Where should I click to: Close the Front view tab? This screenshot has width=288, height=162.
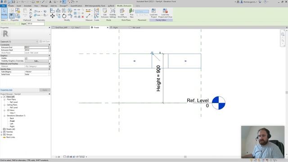[x=108, y=27]
